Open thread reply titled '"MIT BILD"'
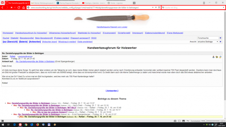The height and width of the screenshot is (127, 226). [50, 108]
